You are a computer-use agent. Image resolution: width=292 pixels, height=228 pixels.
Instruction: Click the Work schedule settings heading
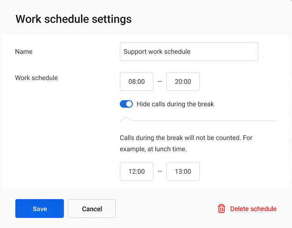click(x=73, y=19)
